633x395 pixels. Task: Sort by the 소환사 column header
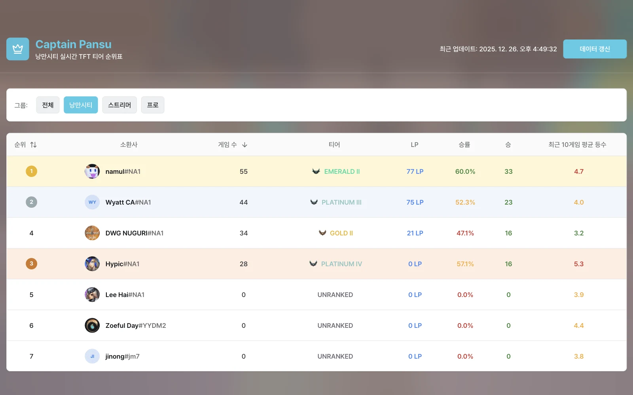pos(129,145)
